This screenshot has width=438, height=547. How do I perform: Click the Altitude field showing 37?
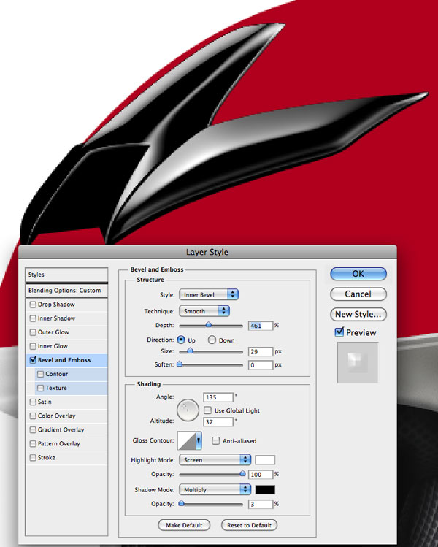click(x=218, y=422)
